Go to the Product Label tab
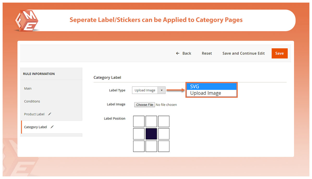Viewport: 312px width, 179px height. 34,114
